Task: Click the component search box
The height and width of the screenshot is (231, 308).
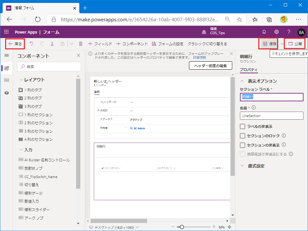Action: tap(49, 66)
